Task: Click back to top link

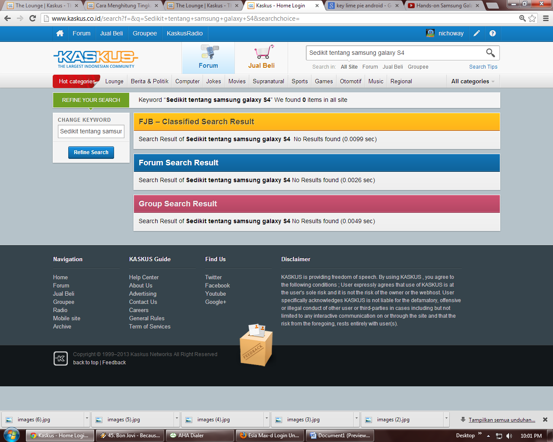Action: tap(86, 363)
